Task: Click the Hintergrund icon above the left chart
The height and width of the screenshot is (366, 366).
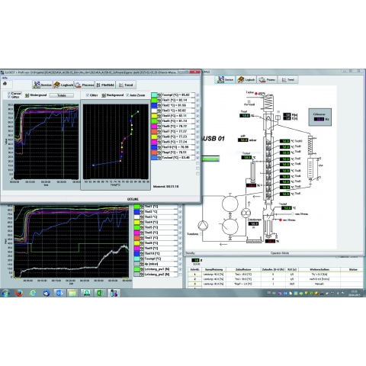Action: pos(27,95)
